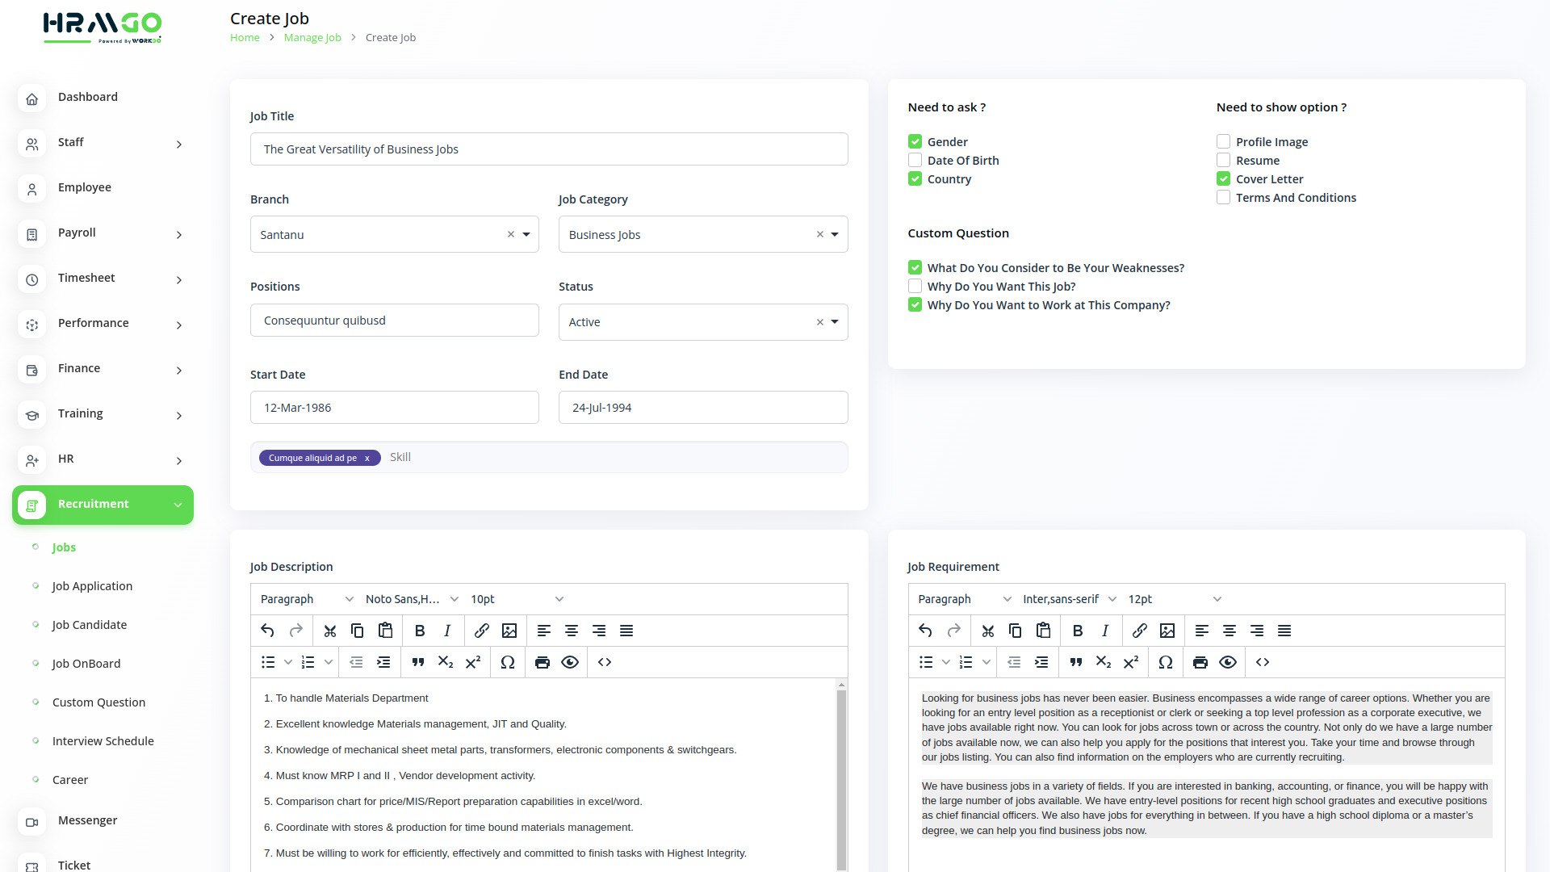The width and height of the screenshot is (1550, 872).
Task: Click source code icon in Job Description editor
Action: pyautogui.click(x=605, y=662)
